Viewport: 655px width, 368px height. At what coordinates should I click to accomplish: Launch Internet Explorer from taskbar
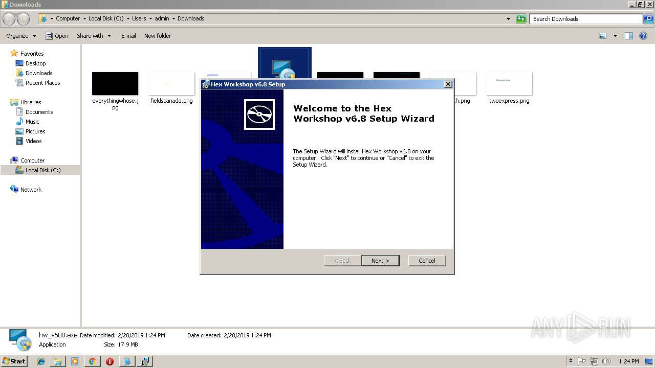point(41,361)
